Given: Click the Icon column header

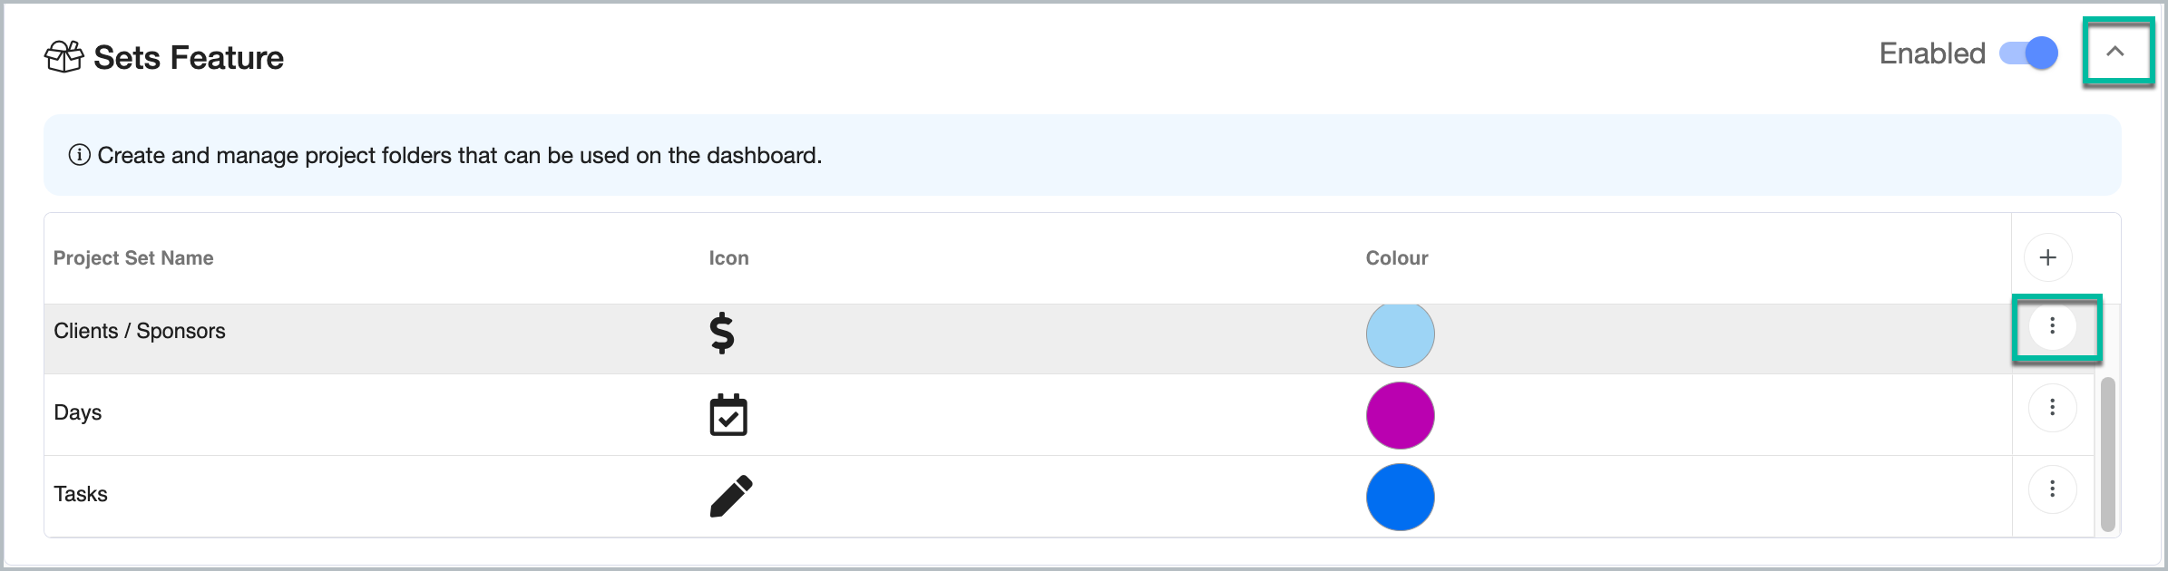Looking at the screenshot, I should pos(729,258).
